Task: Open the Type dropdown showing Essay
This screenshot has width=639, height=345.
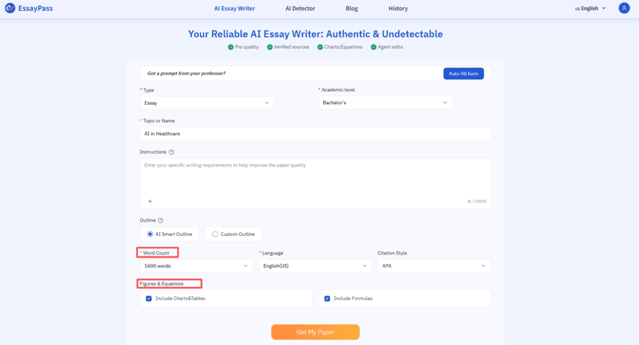Action: (x=207, y=103)
